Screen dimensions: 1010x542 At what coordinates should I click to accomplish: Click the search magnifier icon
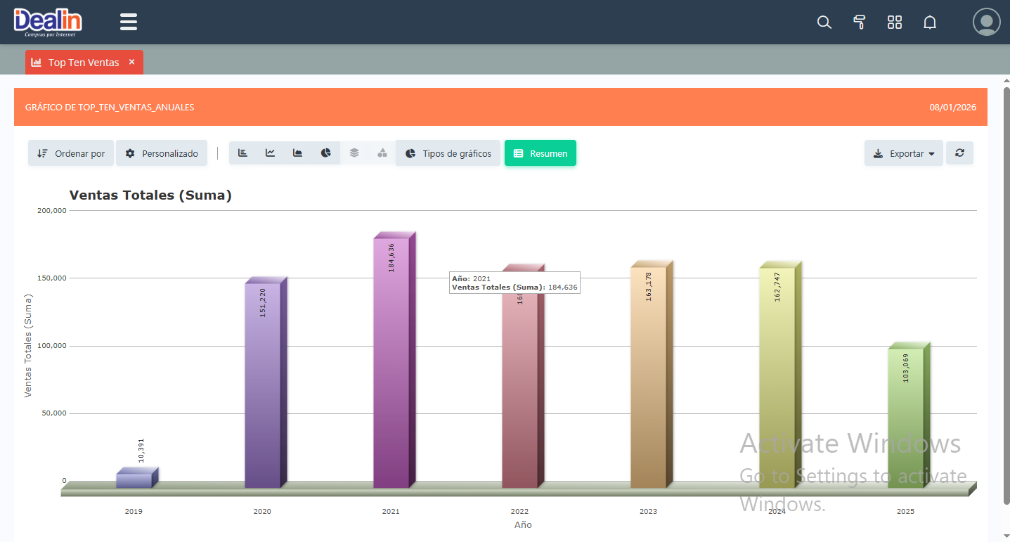pos(824,22)
